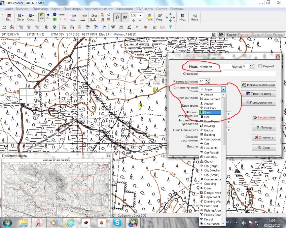The image size is (286, 228).
Task: Expand the waypoint symbol Airport dropdown
Action: click(x=223, y=90)
